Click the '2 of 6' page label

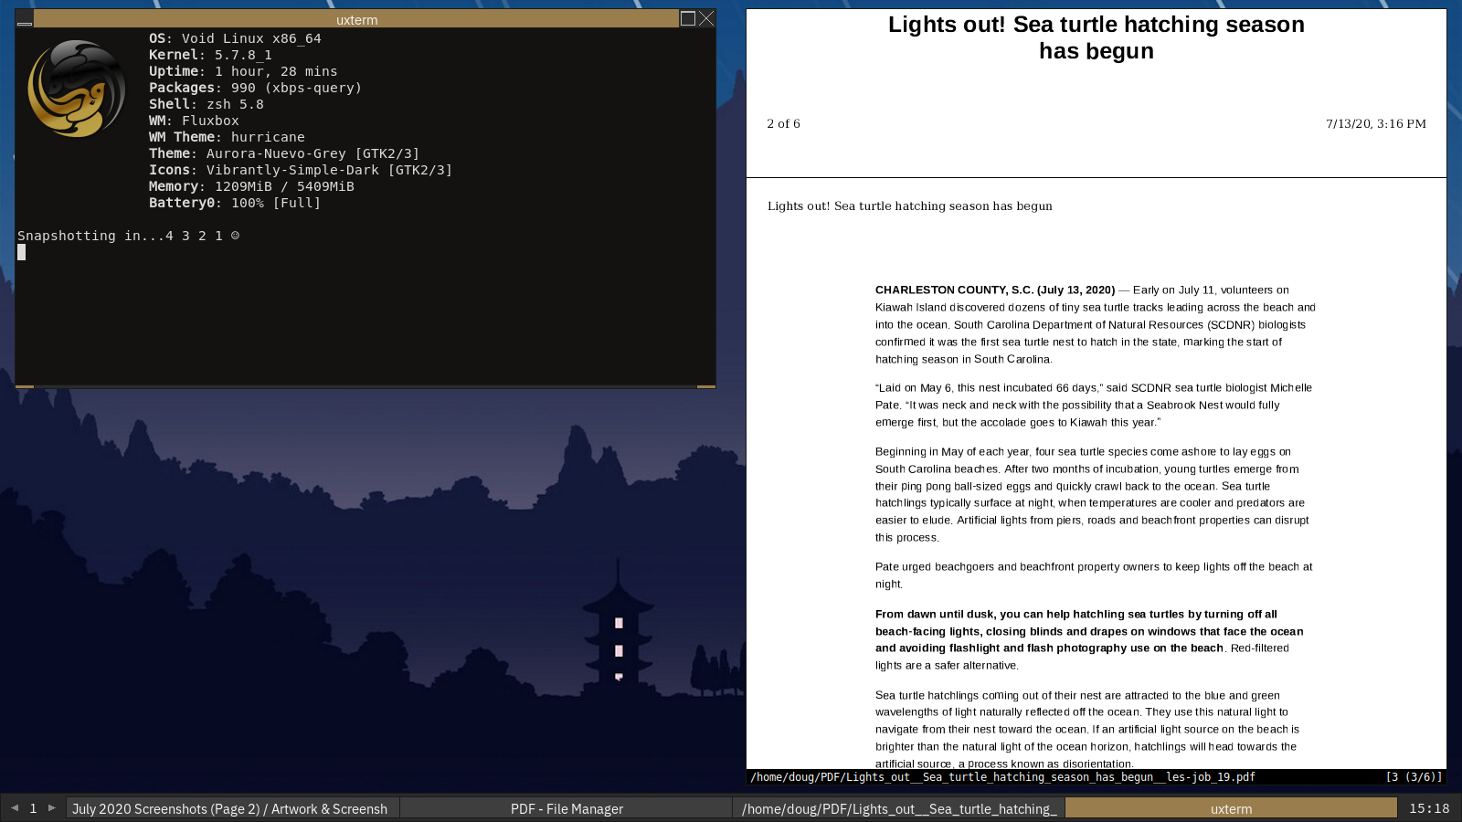click(783, 123)
